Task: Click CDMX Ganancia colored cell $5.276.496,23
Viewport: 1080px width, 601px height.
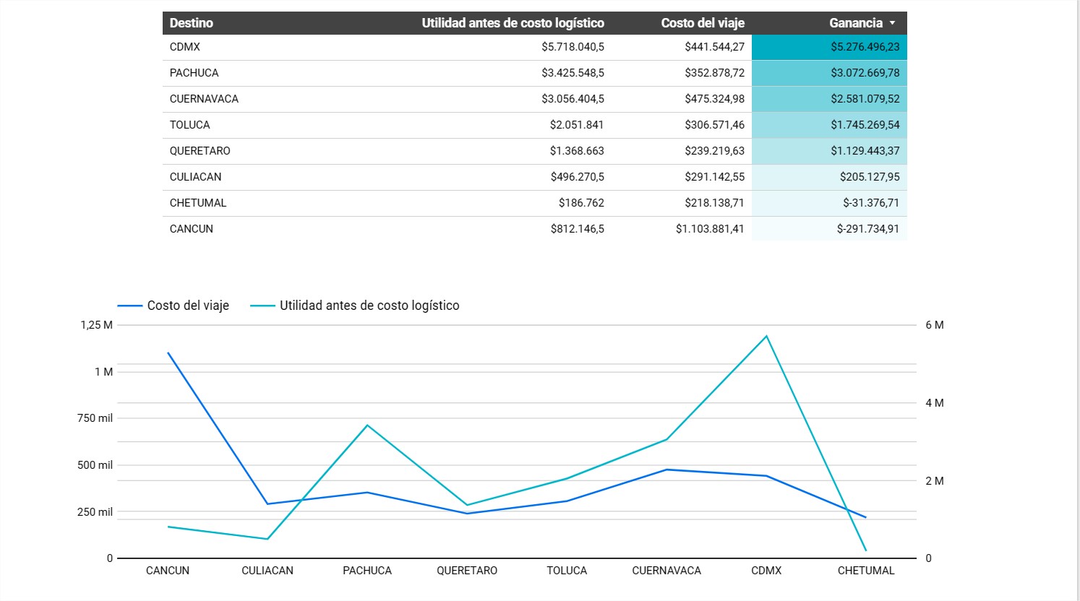Action: pyautogui.click(x=865, y=47)
